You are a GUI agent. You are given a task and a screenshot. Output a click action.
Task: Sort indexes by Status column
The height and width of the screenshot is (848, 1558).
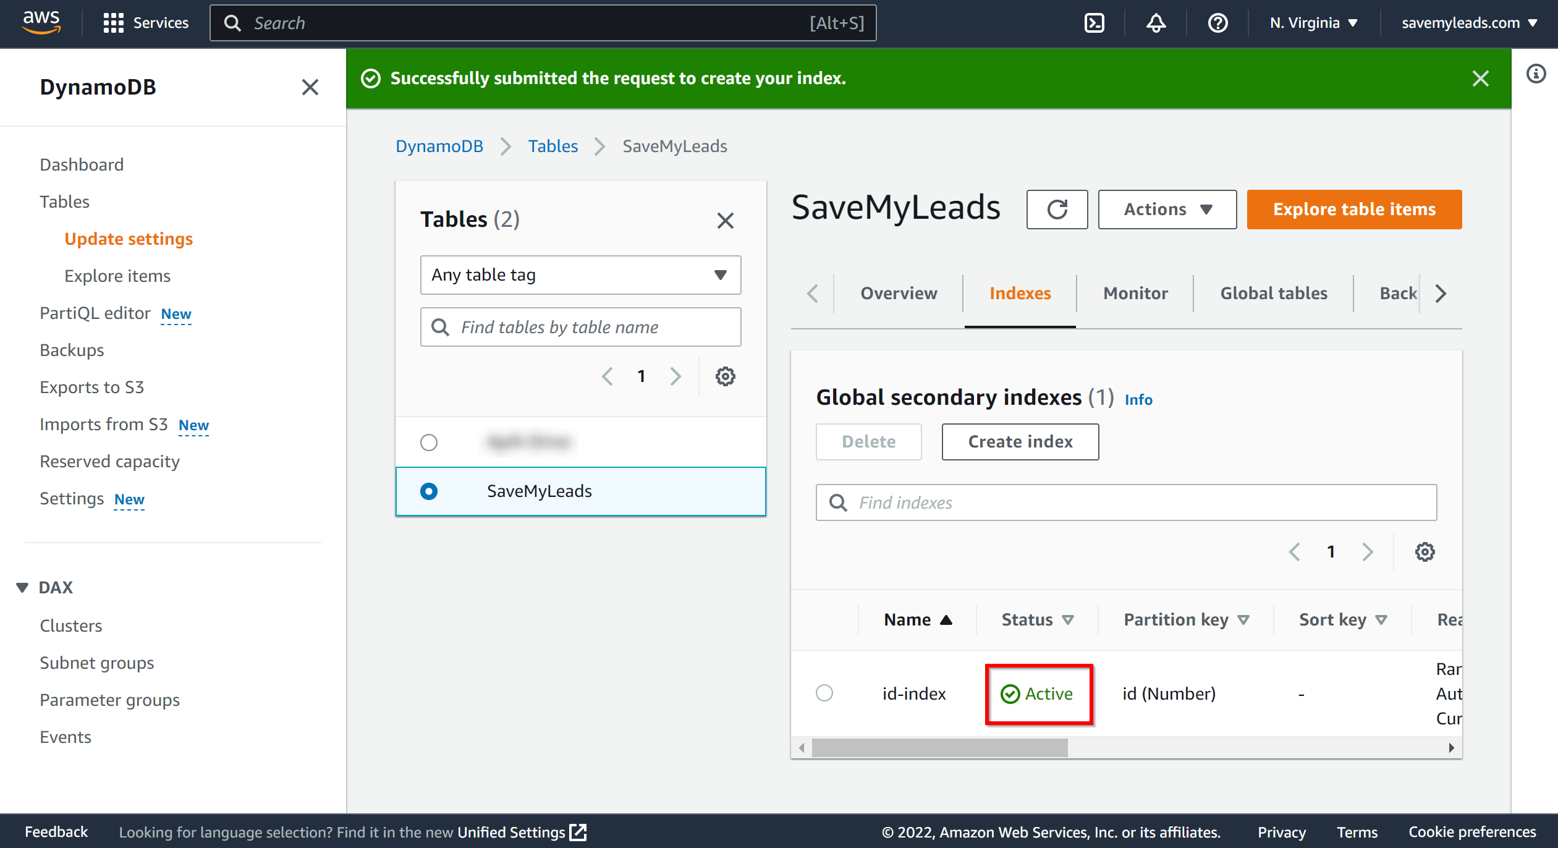pos(1038,619)
